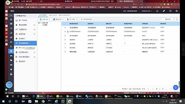185x104 pixels.
Task: Click the magnifier search icon above the table
Action: tap(177, 19)
